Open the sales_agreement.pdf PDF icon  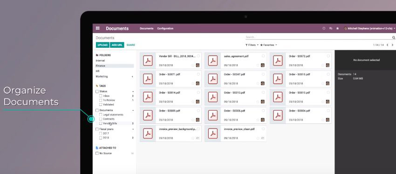[212, 61]
